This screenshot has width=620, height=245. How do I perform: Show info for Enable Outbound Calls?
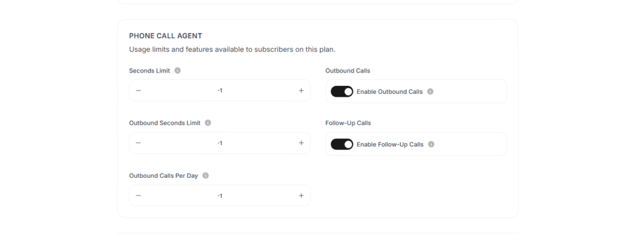[x=430, y=92]
